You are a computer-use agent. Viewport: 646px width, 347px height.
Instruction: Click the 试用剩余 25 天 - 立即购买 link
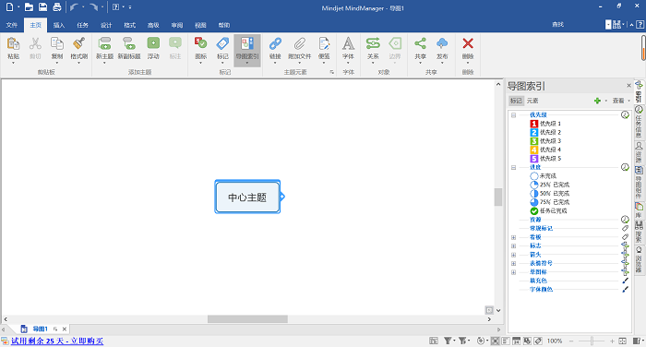[x=57, y=341]
